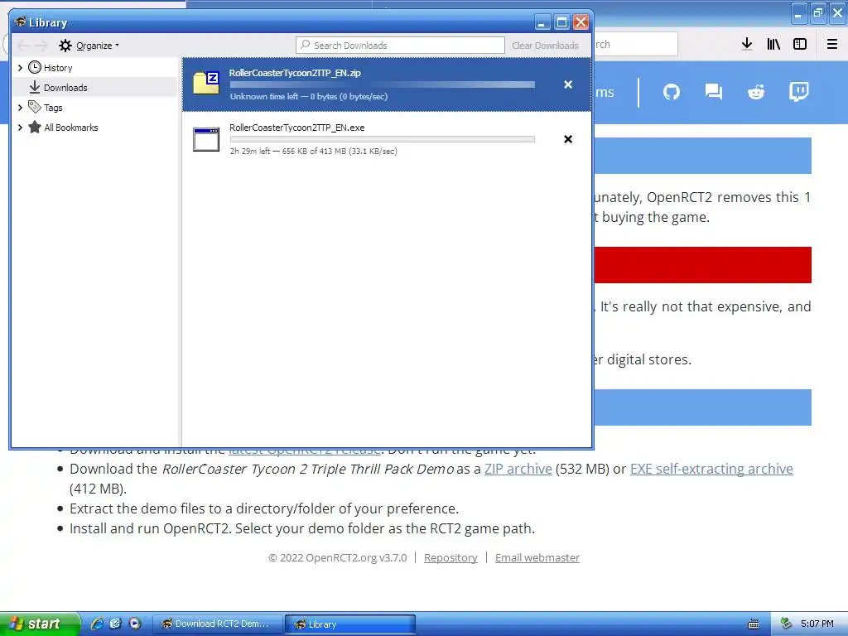Screen dimensions: 848x636
Task: Click the exe download status text
Action: tap(314, 151)
